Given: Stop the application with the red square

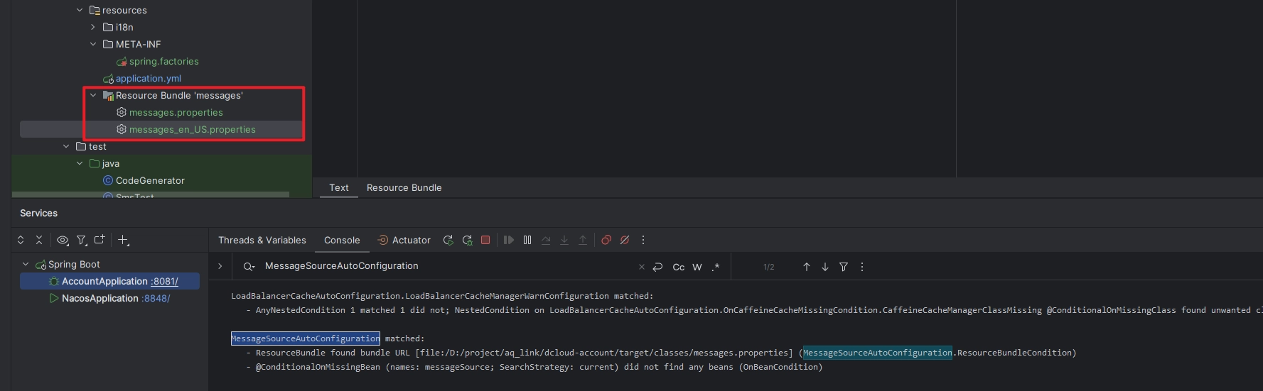Looking at the screenshot, I should coord(485,240).
